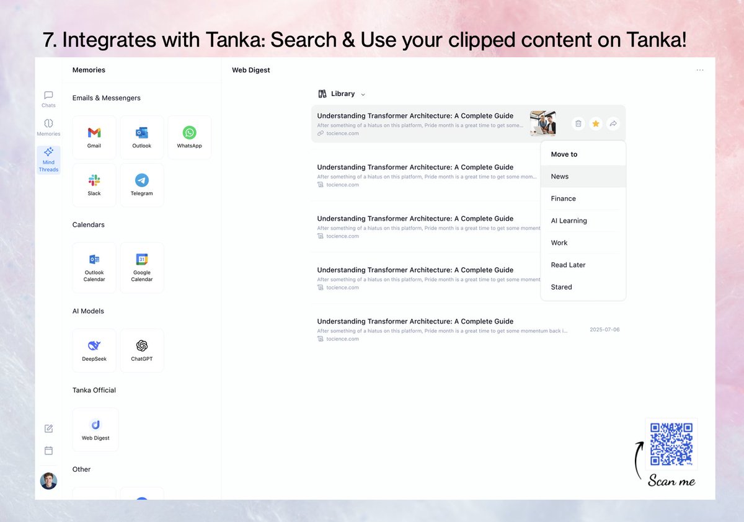744x522 pixels.
Task: Click the Other section heading
Action: (x=81, y=469)
